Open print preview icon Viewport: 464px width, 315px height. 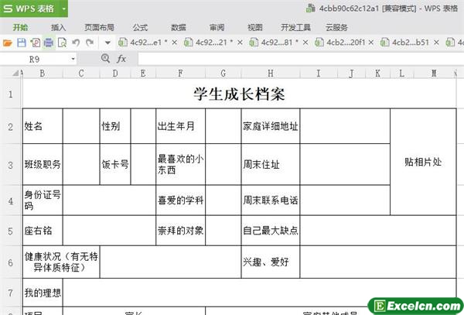tap(62, 43)
